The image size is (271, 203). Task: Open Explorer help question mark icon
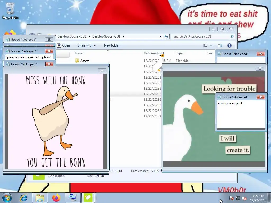click(x=229, y=45)
